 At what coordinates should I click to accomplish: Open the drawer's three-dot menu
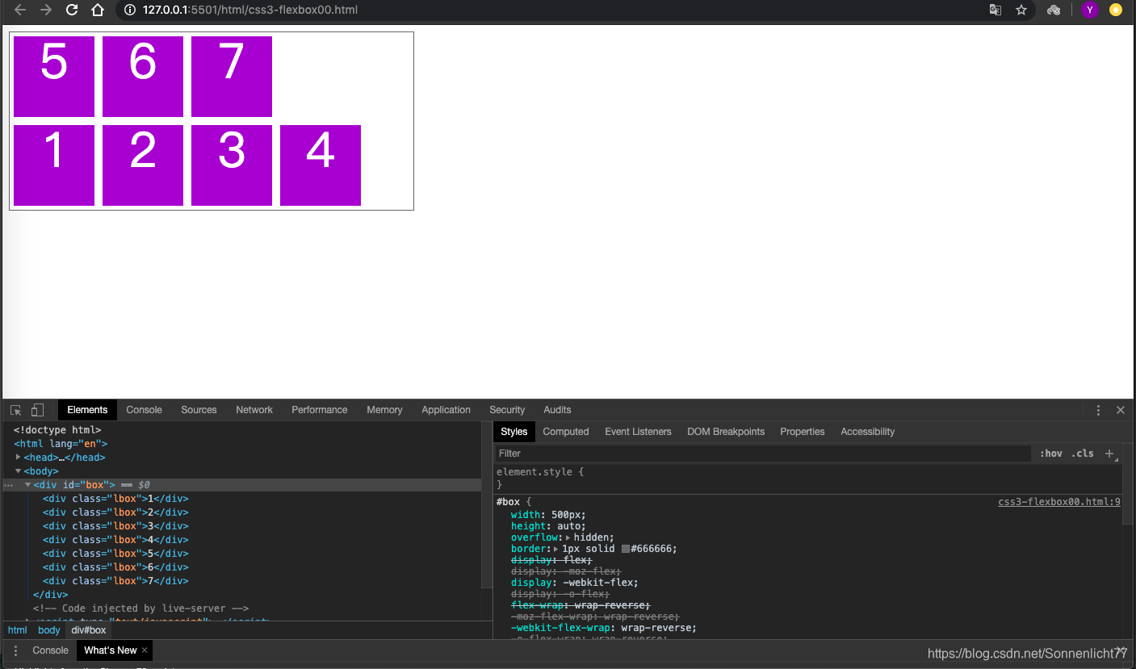15,650
